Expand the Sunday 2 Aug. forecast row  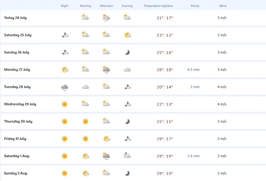(133, 173)
